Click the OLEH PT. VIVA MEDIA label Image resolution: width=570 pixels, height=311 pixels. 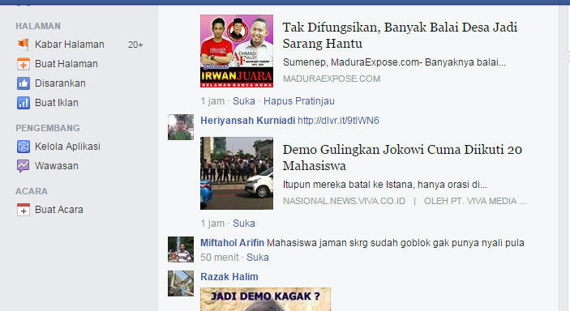475,202
